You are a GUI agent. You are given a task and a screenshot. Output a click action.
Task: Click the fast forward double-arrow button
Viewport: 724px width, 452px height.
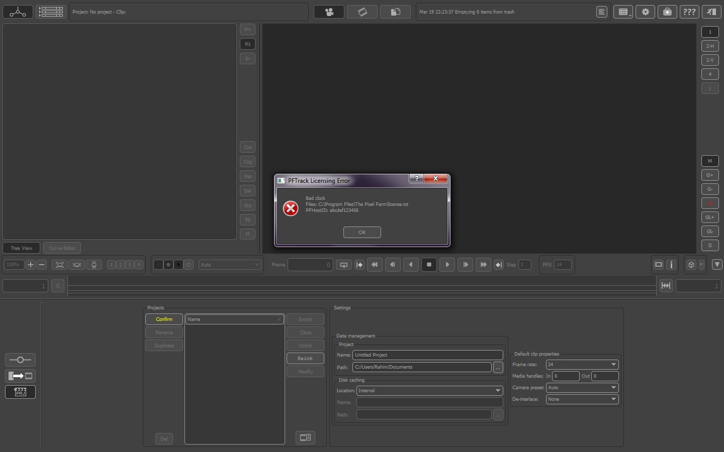[x=483, y=264]
